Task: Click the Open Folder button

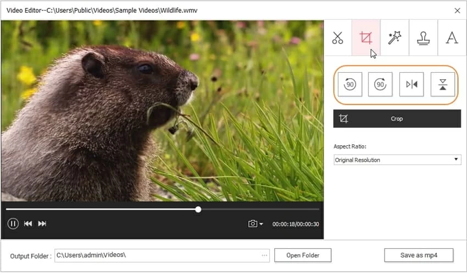Action: tap(302, 255)
